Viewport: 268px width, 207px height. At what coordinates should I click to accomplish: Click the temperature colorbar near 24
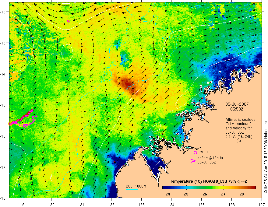168,188
